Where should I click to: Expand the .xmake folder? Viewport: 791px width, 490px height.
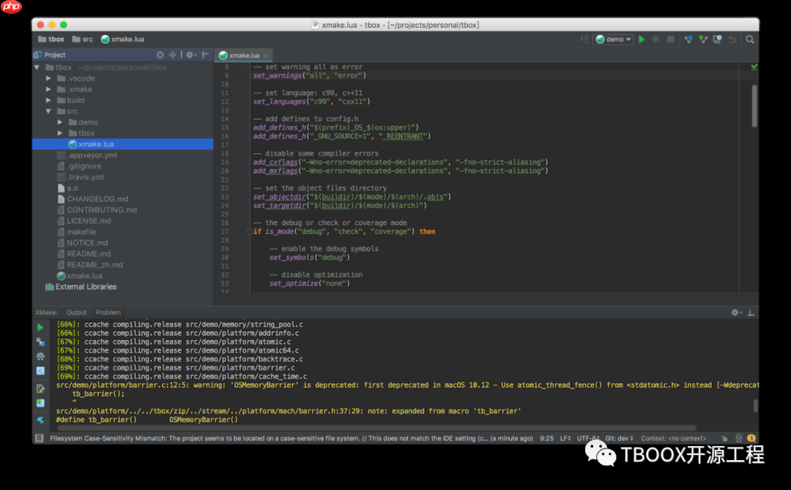coord(48,90)
